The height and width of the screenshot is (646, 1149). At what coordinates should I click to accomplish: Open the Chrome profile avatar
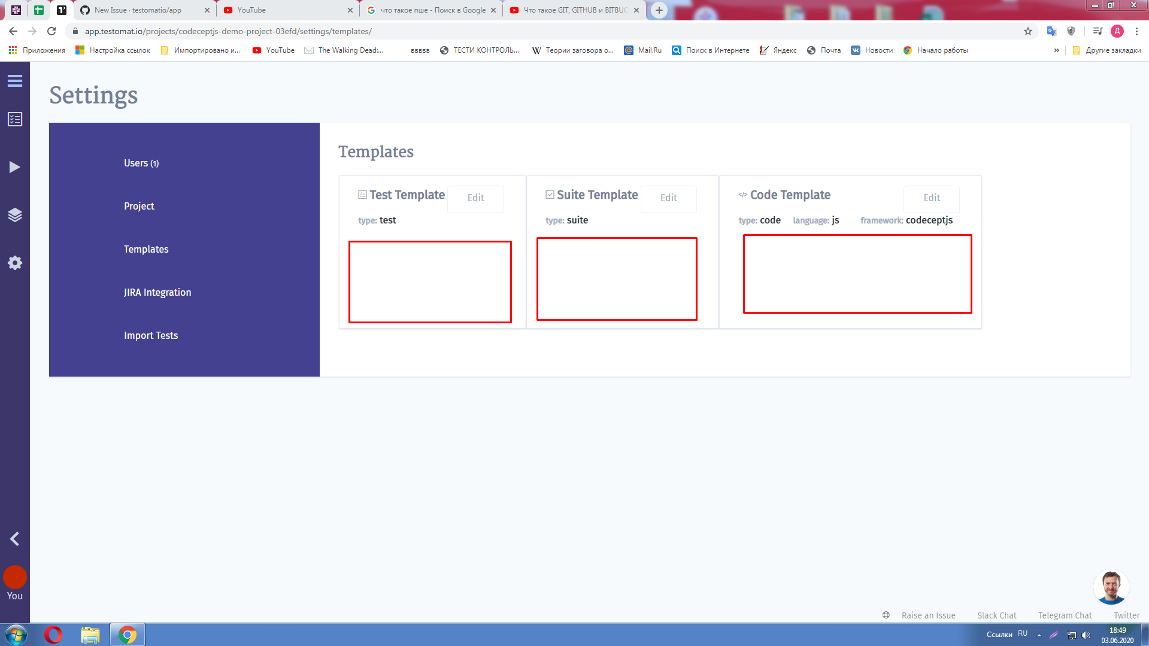point(1117,31)
